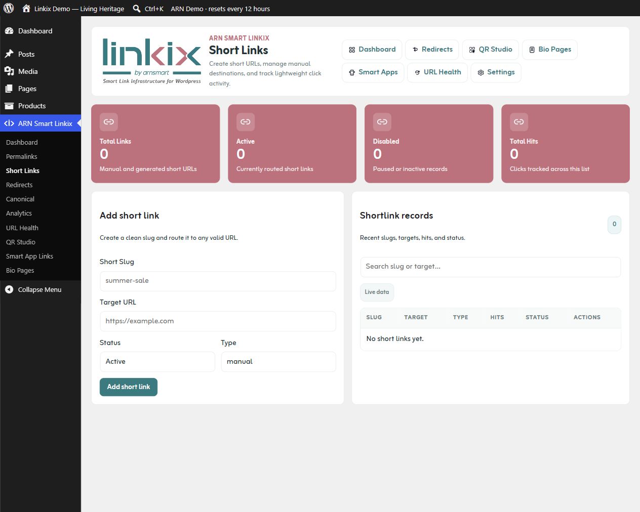The width and height of the screenshot is (640, 512).
Task: Open Bio Pages in the sidebar submenu
Action: click(20, 271)
